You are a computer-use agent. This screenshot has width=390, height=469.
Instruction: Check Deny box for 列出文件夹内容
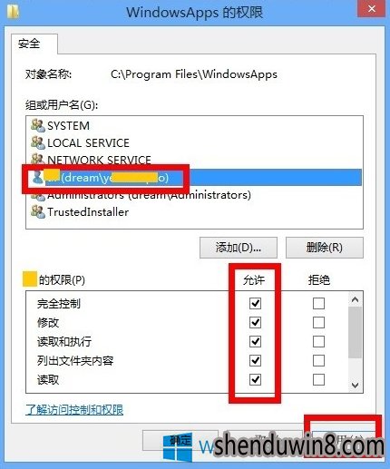click(318, 360)
